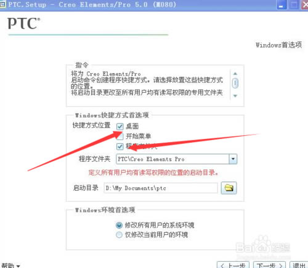Image resolution: width=308 pixels, height=268 pixels.
Task: Minimize the PTC Setup window
Action: click(x=282, y=5)
